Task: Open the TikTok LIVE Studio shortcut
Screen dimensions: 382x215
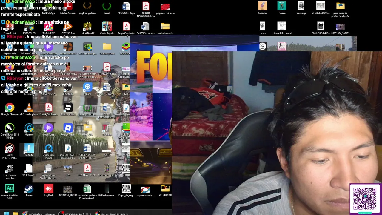Action: [48, 28]
